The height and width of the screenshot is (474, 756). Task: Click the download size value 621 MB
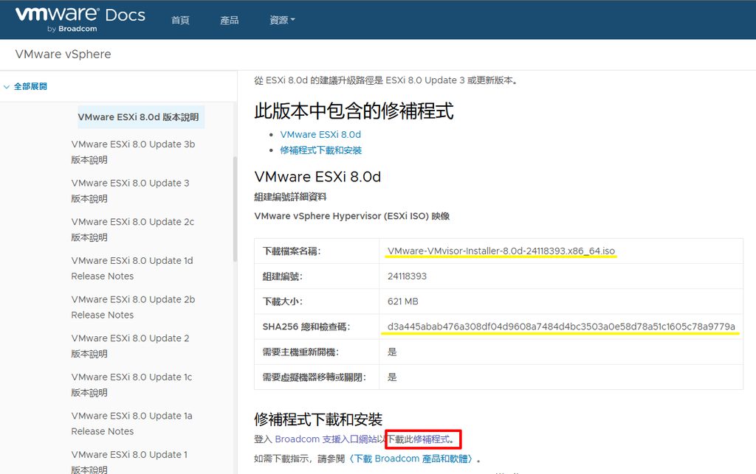coord(402,302)
